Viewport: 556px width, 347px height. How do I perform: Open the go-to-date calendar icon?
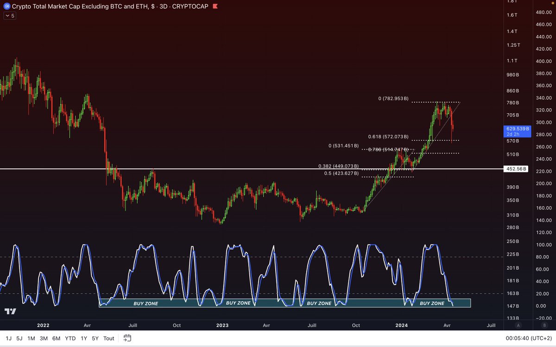coord(127,338)
